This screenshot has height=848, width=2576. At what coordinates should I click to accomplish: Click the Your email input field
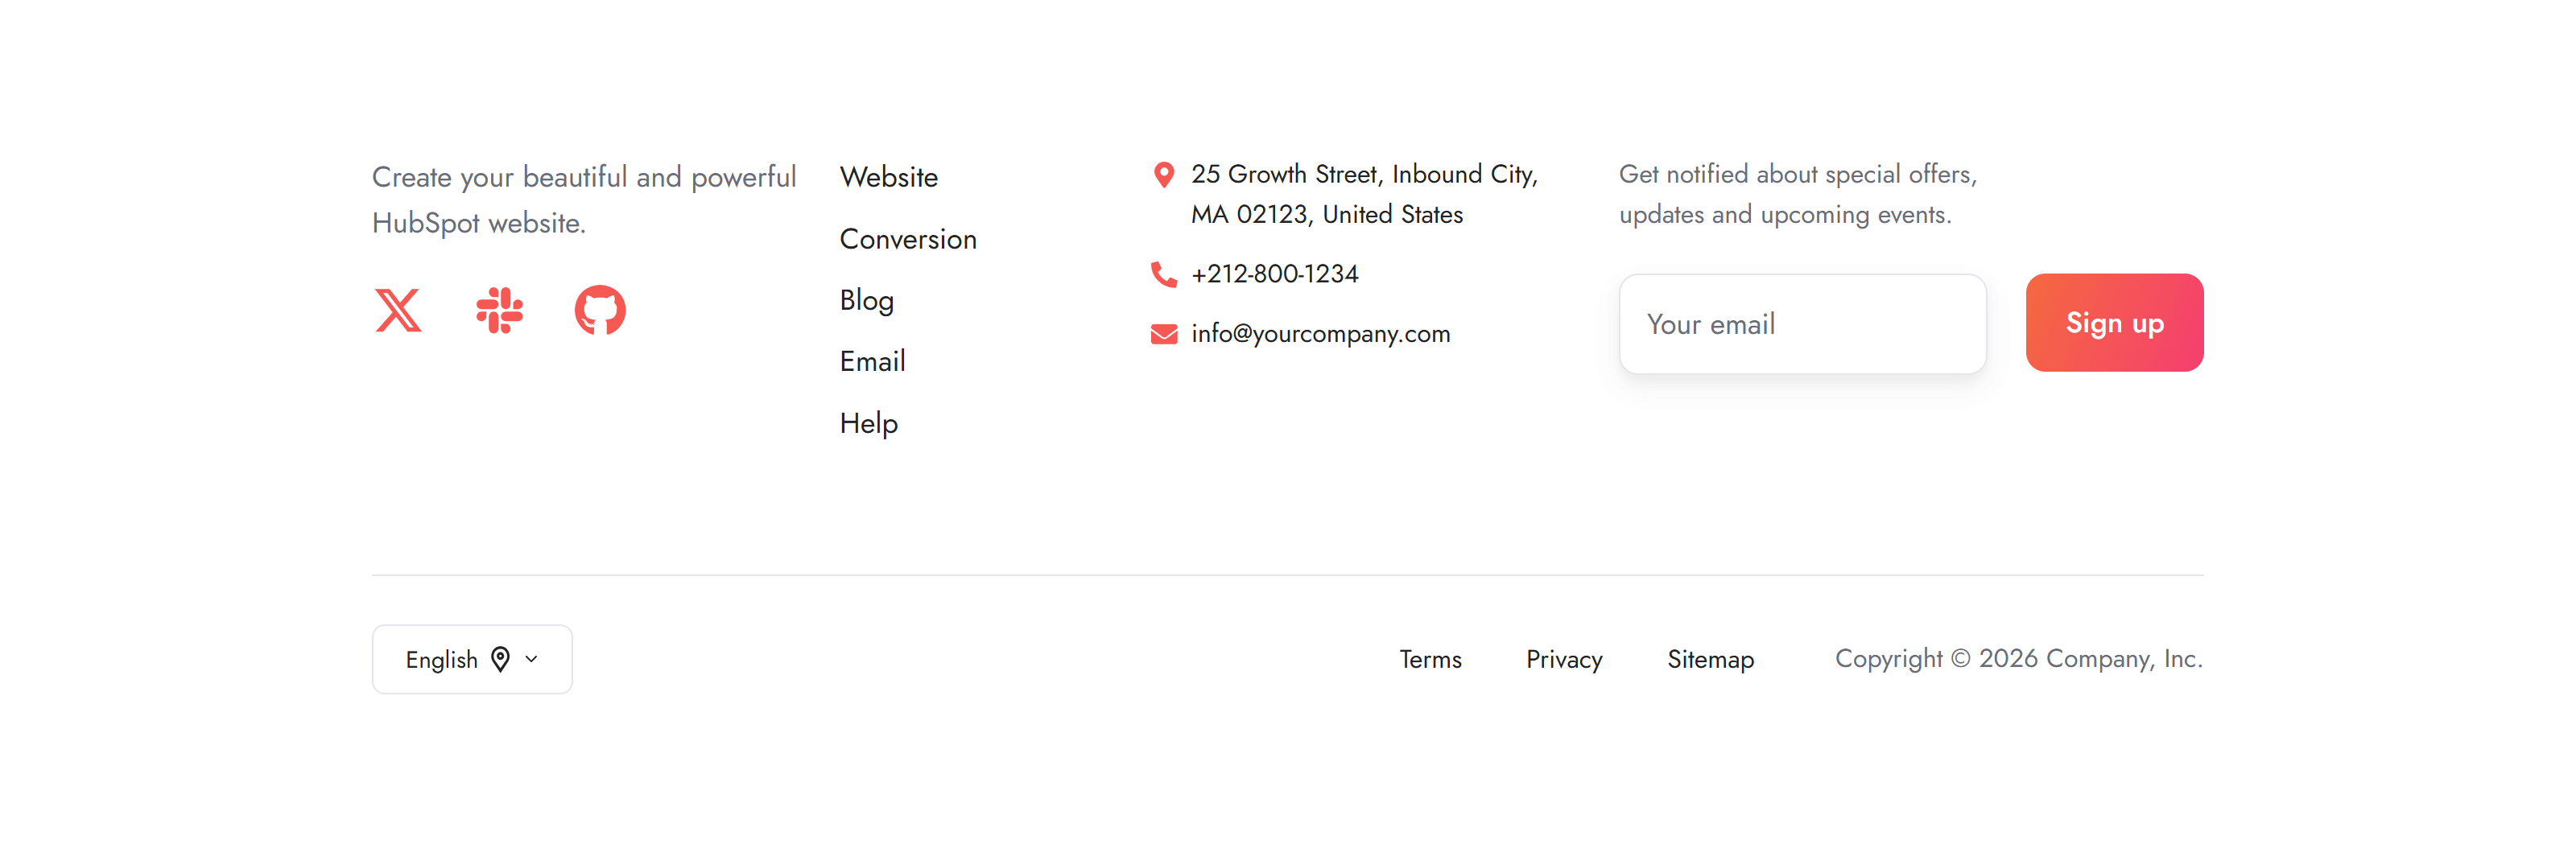point(1802,324)
